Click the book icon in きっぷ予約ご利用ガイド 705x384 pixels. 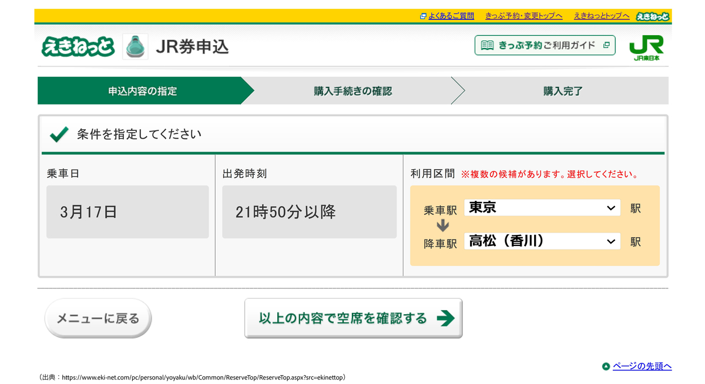click(487, 45)
